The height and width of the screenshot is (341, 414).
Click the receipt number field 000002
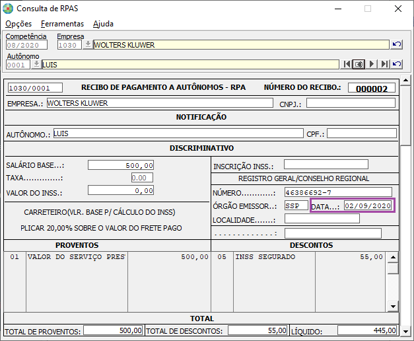(372, 88)
